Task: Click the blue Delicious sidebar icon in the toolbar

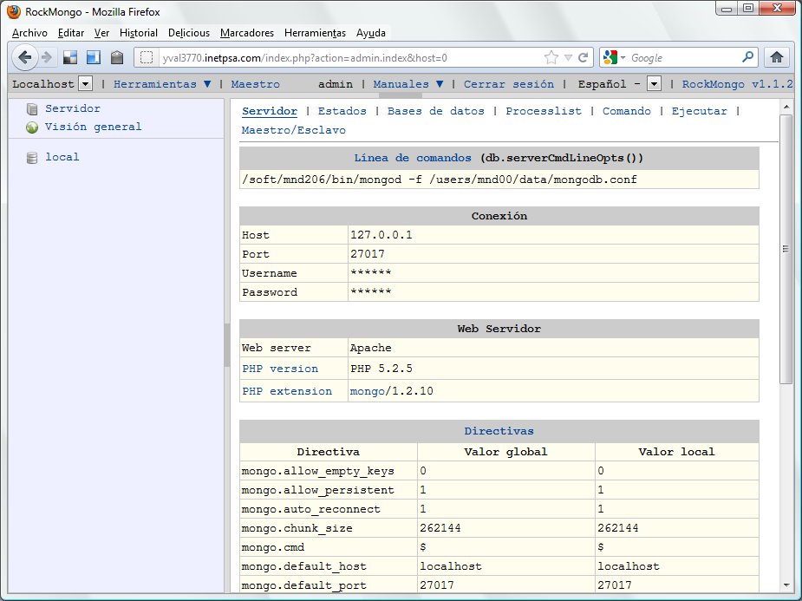Action: coord(94,57)
